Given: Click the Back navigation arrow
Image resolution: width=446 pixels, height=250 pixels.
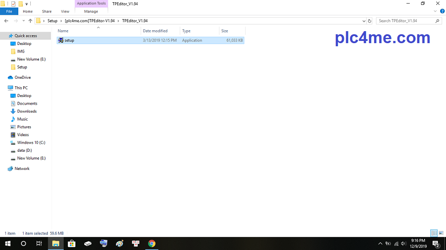Looking at the screenshot, I should click(x=6, y=21).
